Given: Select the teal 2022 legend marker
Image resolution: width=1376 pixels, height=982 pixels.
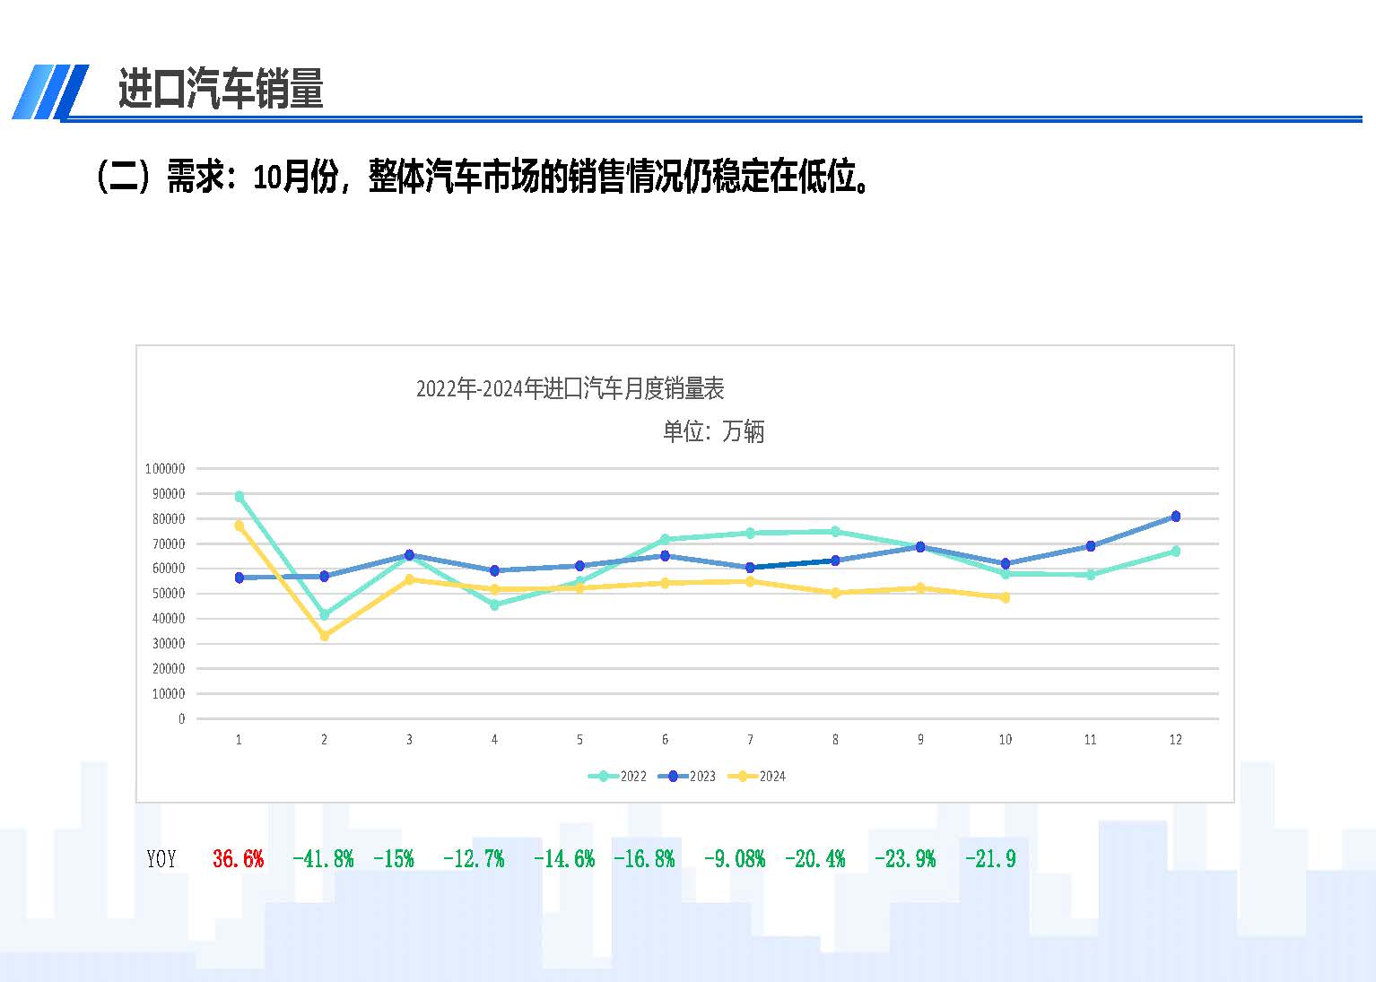Looking at the screenshot, I should (602, 776).
